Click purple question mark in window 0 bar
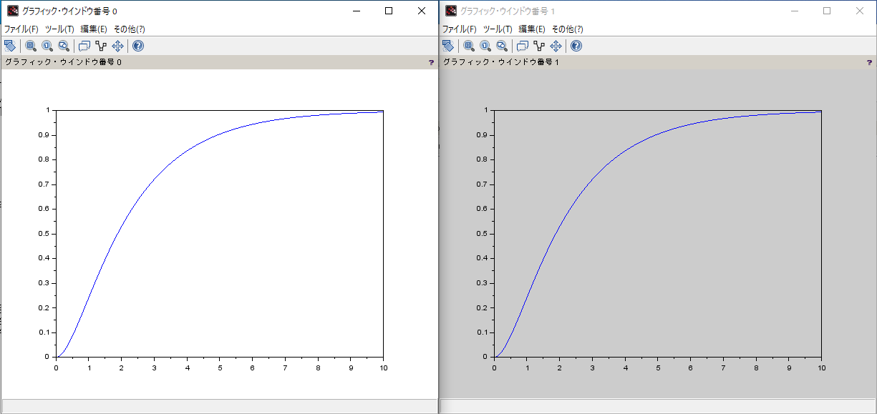Viewport: 877px width, 414px height. (x=431, y=62)
